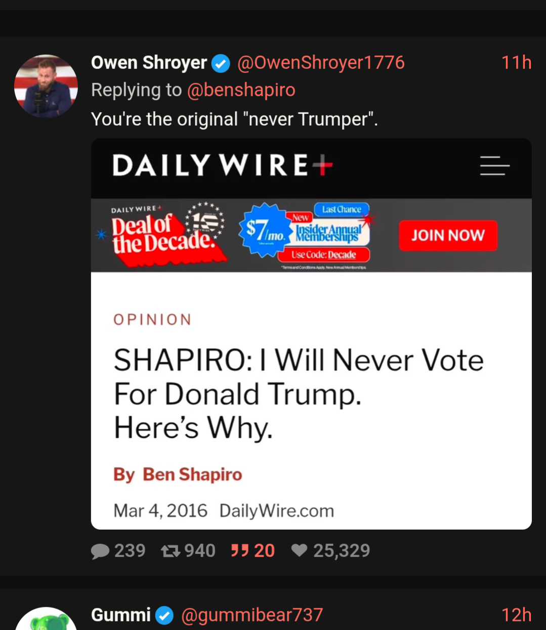
Task: Open the @OwenShroyer1776 handle link
Action: tap(321, 63)
